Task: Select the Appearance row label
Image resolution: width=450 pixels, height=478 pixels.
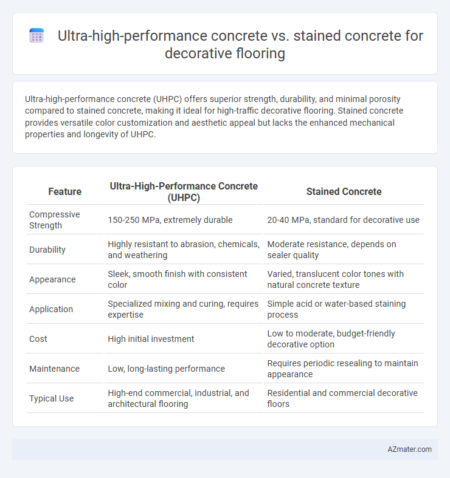Action: 52,279
